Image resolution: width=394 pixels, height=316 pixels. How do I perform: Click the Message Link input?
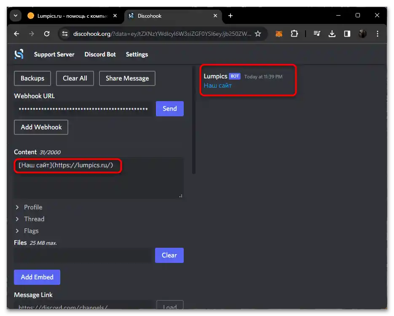click(83, 305)
